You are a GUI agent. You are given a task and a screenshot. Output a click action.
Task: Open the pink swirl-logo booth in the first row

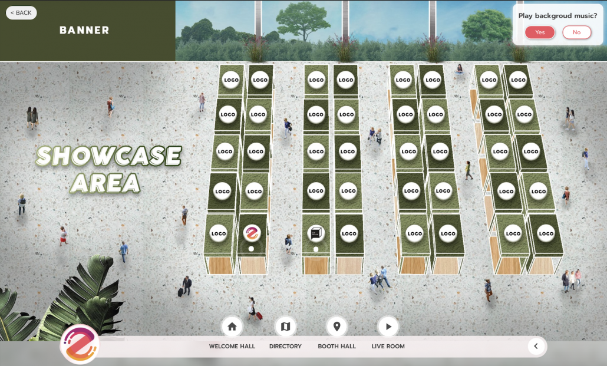click(252, 233)
